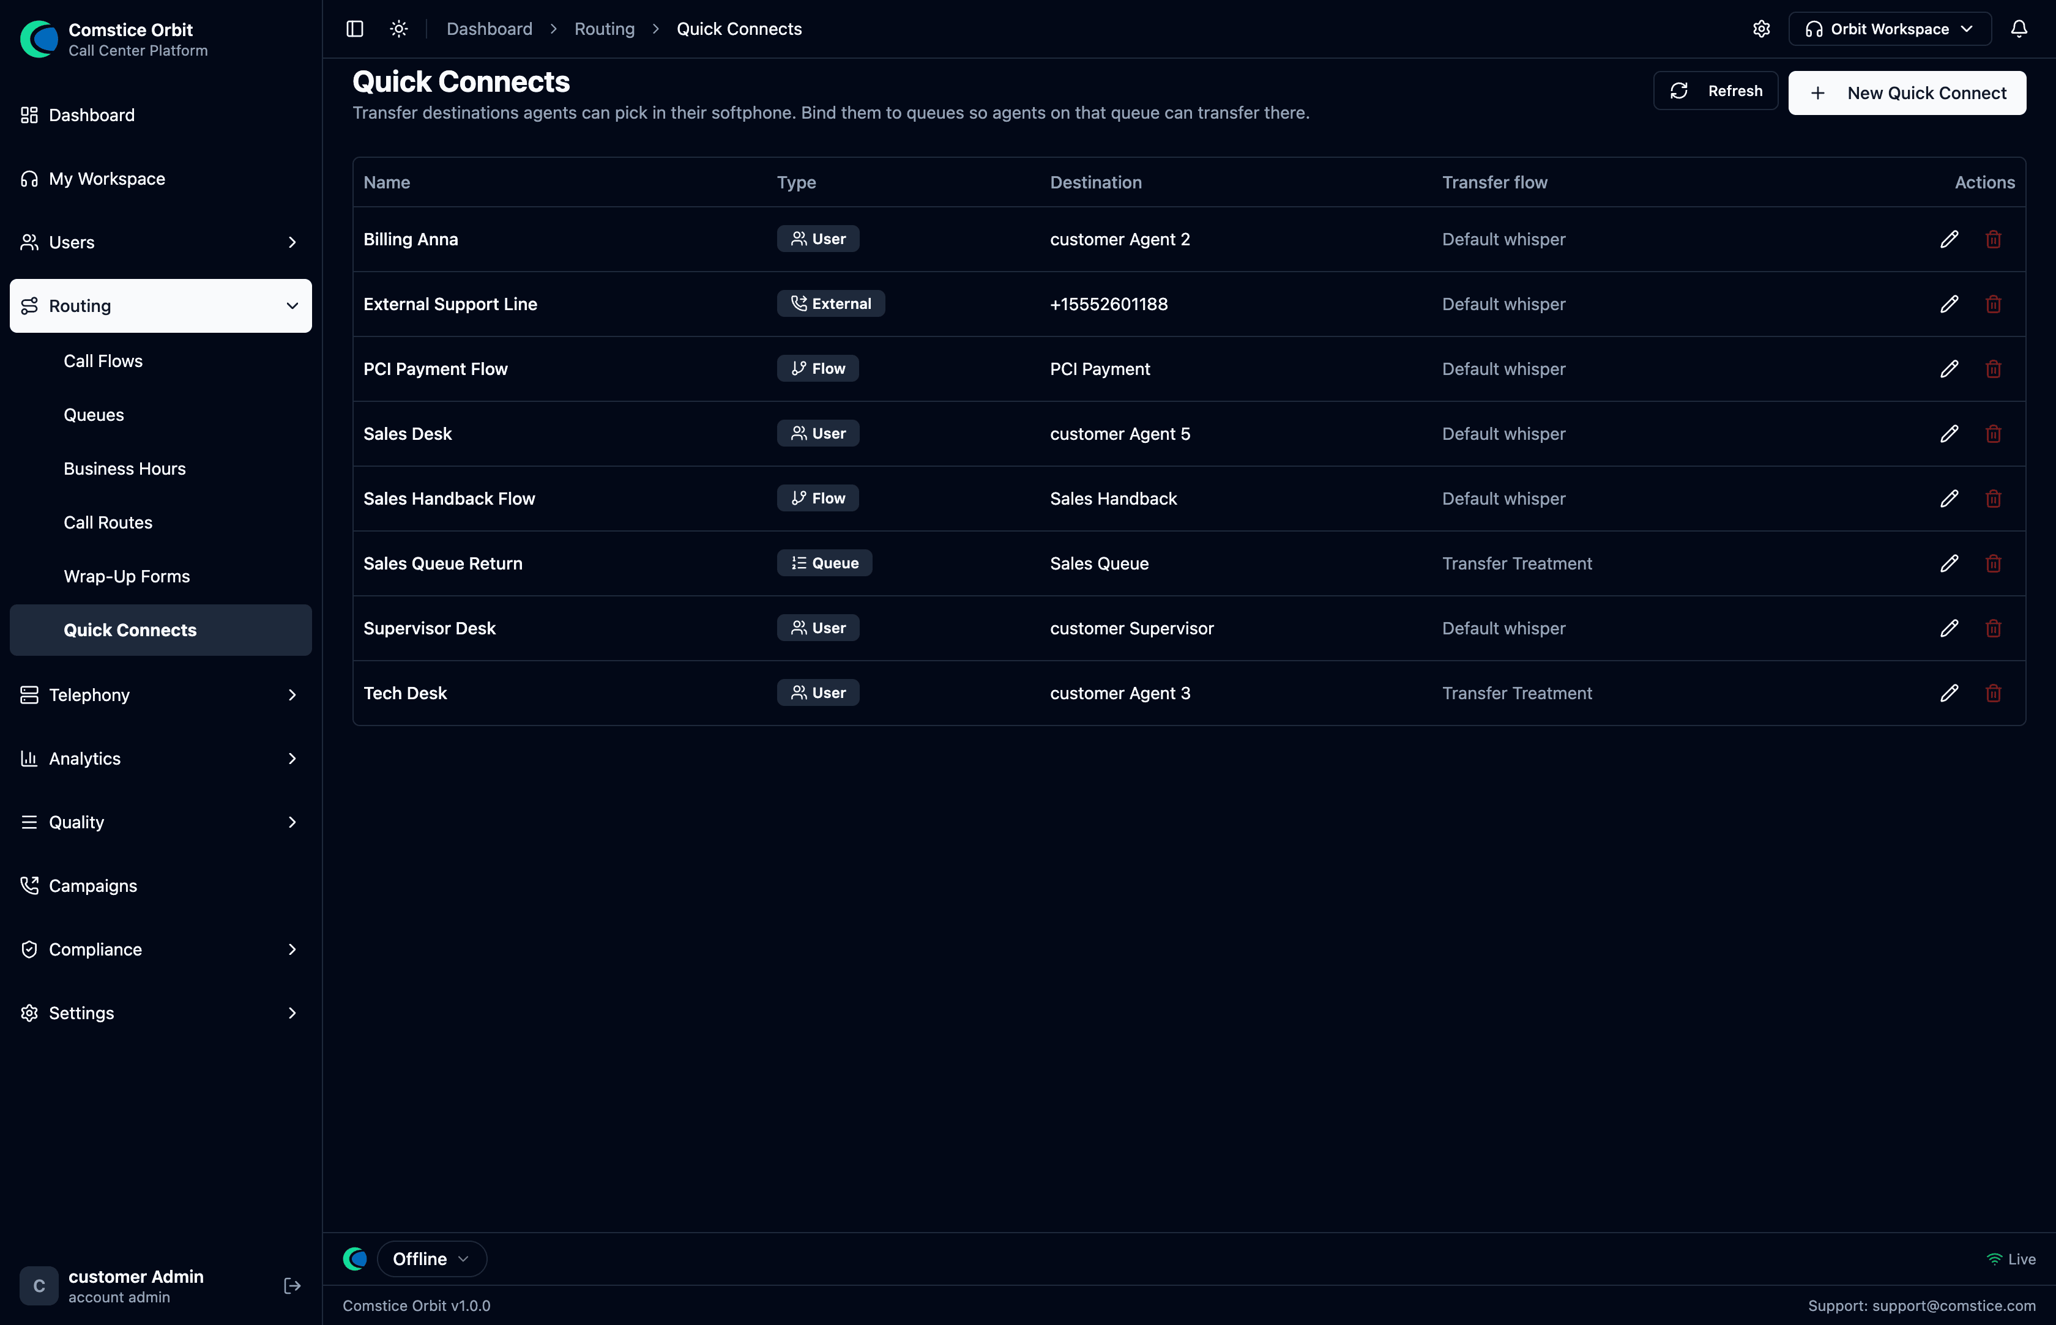Expand the Analytics menu

(x=161, y=759)
